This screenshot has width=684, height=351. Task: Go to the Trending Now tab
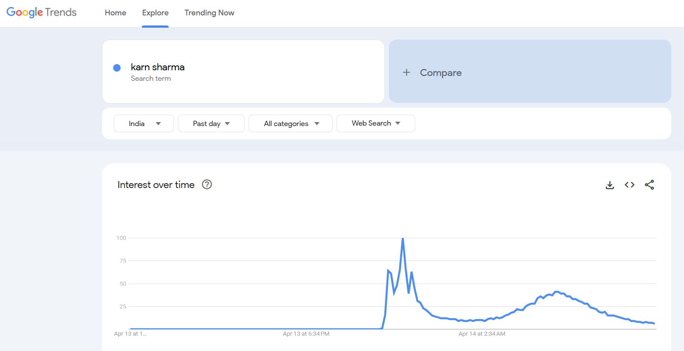pyautogui.click(x=209, y=13)
